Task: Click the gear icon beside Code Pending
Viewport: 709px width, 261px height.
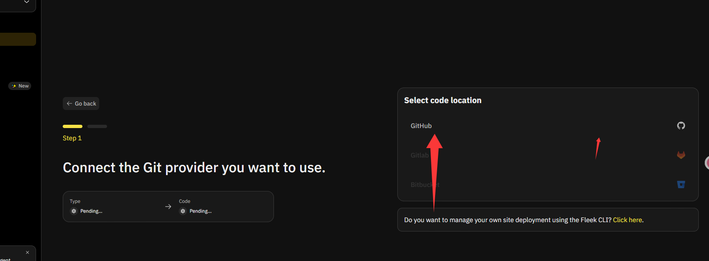Action: (183, 211)
